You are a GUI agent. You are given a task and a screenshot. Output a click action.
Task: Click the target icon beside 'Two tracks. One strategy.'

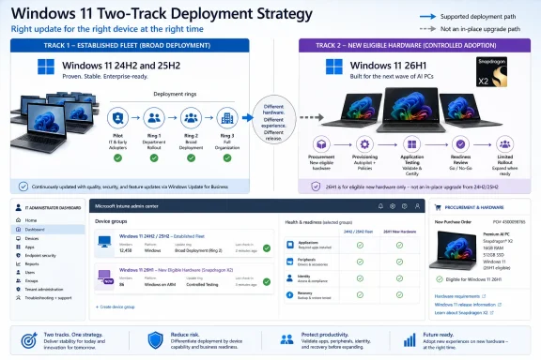(x=29, y=340)
